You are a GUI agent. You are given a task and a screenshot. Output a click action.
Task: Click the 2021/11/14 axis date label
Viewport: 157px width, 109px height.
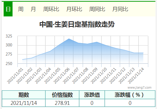pos(136,76)
